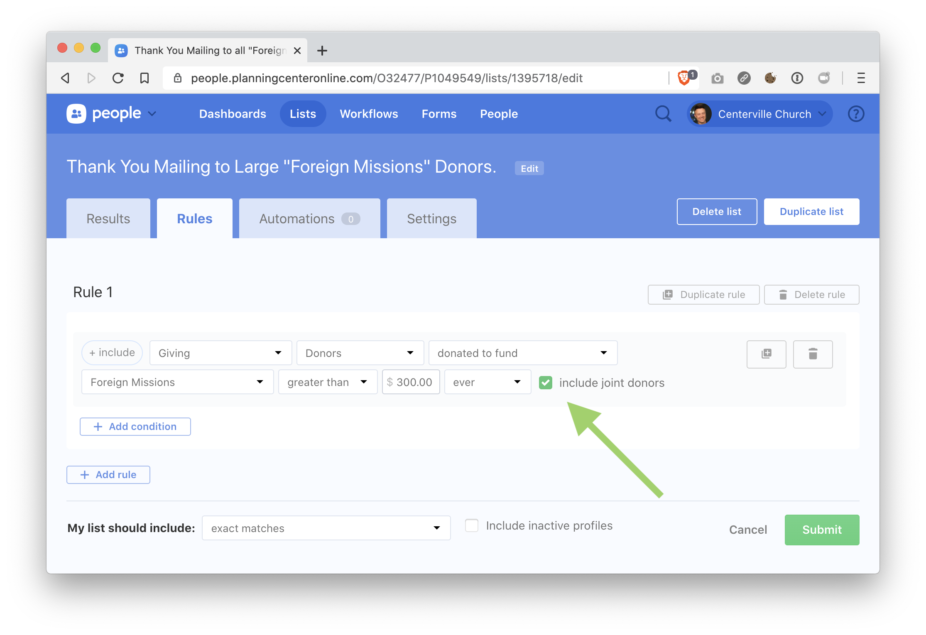The image size is (926, 635).
Task: Open the Workflows navigation item
Action: pos(369,114)
